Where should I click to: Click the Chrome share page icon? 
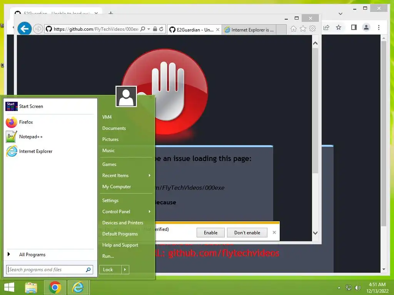[326, 27]
